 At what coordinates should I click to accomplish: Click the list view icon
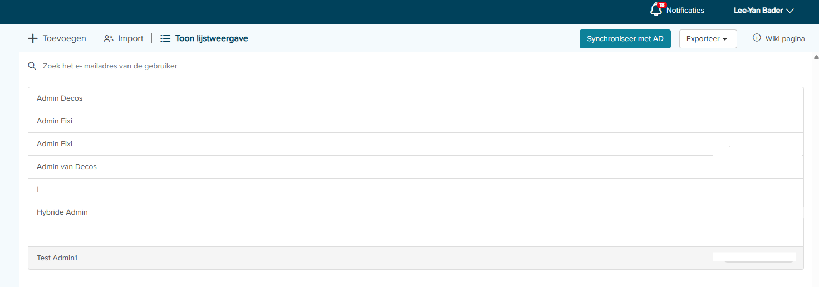pos(165,39)
